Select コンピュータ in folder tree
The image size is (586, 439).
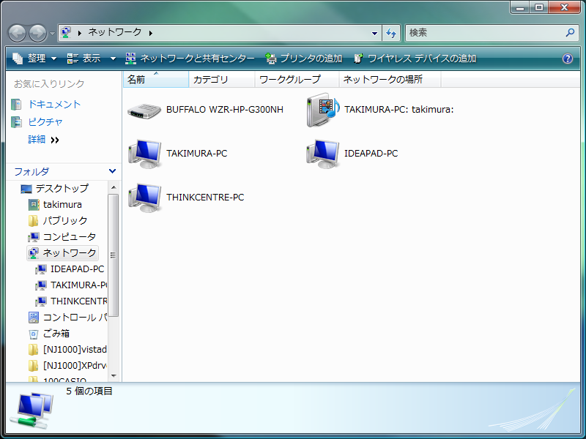[x=70, y=236]
